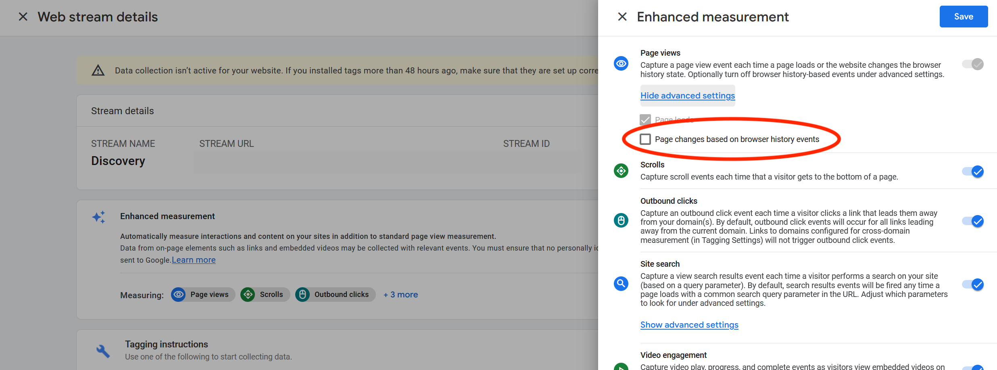Click the Tagging instructions wrench icon
997x370 pixels.
(103, 351)
